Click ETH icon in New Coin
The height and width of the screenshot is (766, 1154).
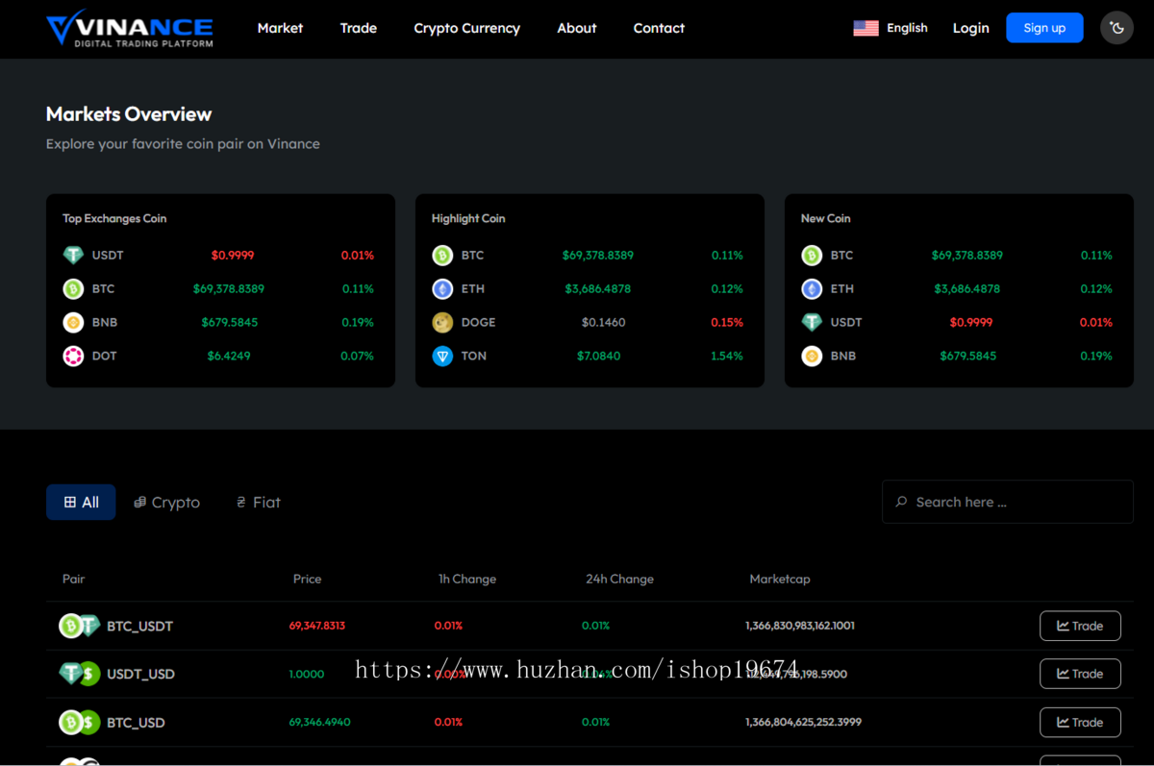tap(812, 288)
